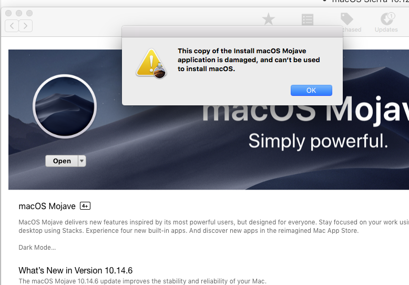Click the 'Simply powerful.' banner text
The image size is (409, 285).
tap(318, 142)
